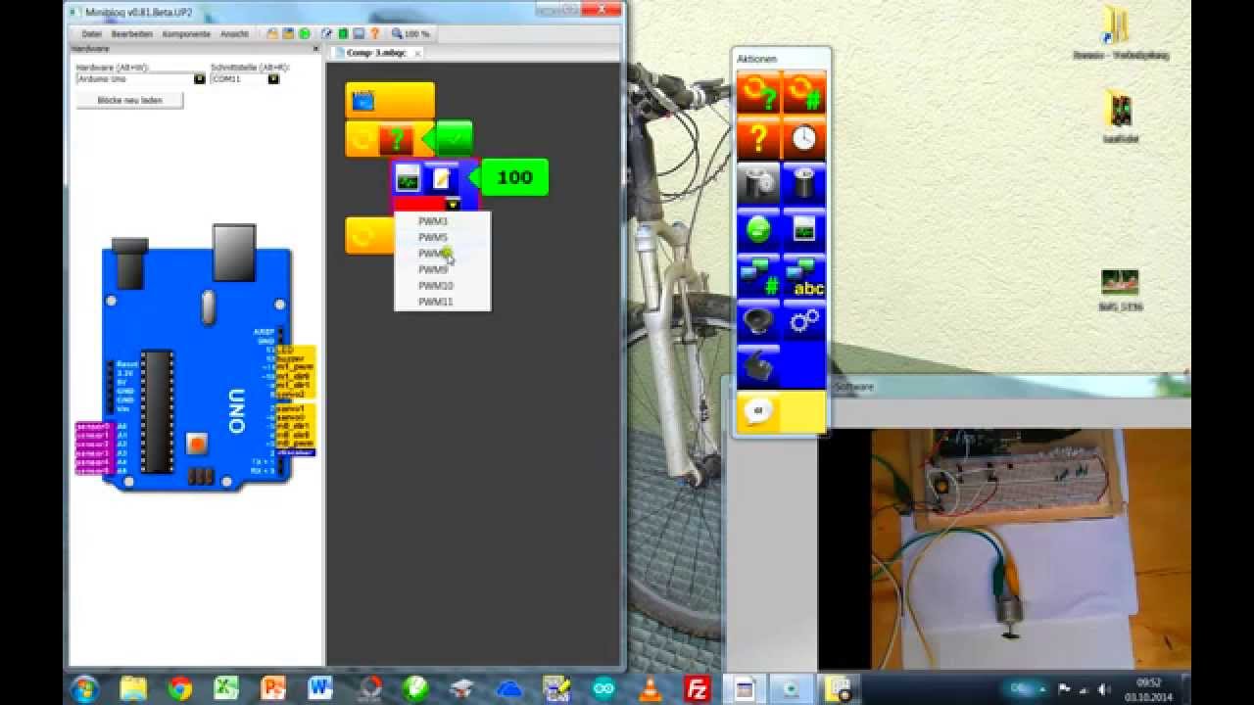Open Windows Start menu
The image size is (1254, 705).
coord(84,688)
